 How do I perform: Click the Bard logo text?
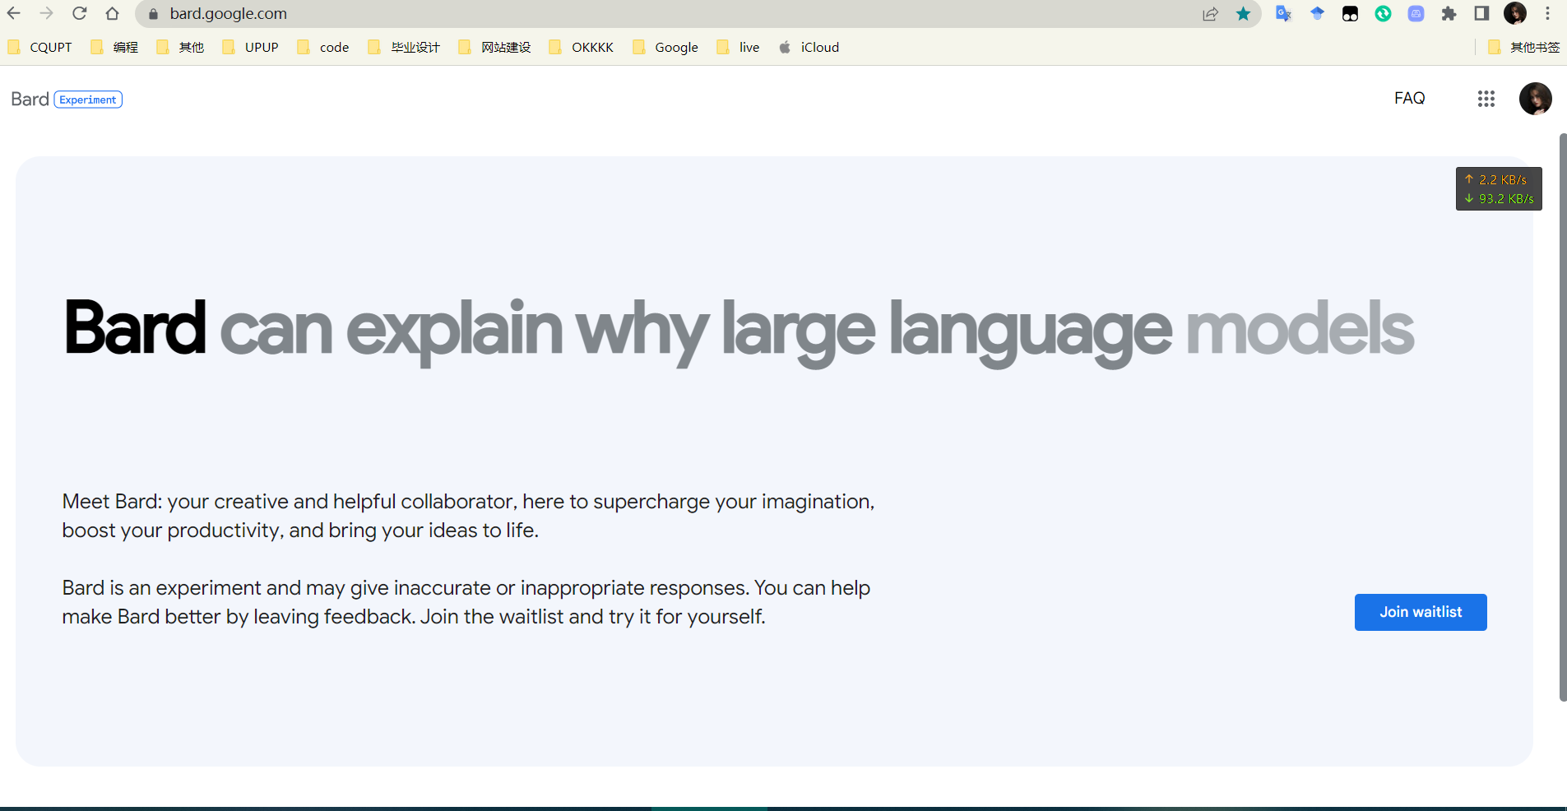tap(30, 100)
